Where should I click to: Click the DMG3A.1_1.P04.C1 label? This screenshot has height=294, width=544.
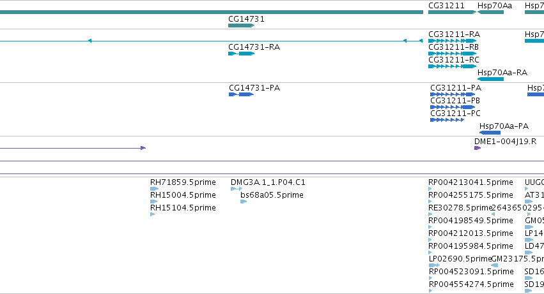[x=268, y=182]
